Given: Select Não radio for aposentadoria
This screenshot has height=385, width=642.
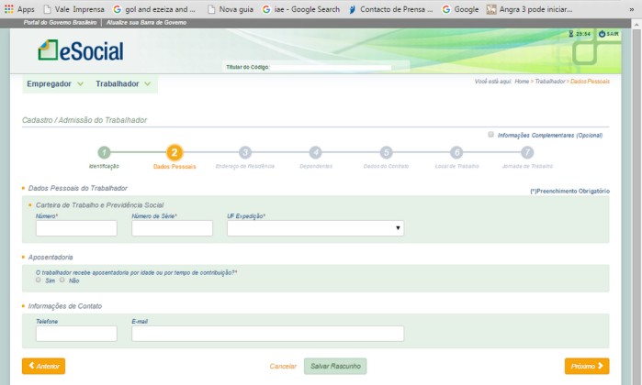Looking at the screenshot, I should pyautogui.click(x=62, y=280).
